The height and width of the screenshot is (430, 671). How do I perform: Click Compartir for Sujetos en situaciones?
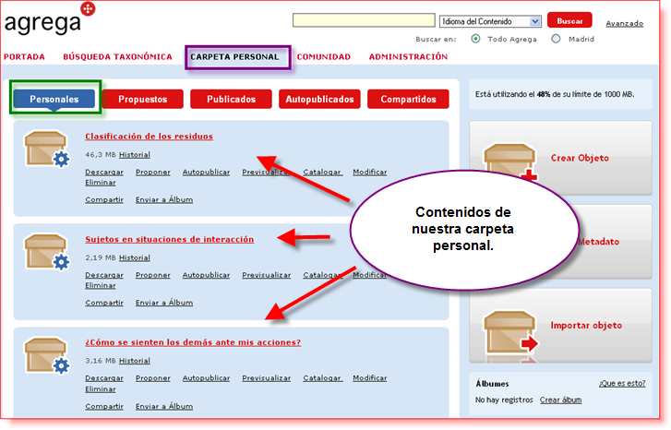pyautogui.click(x=104, y=303)
